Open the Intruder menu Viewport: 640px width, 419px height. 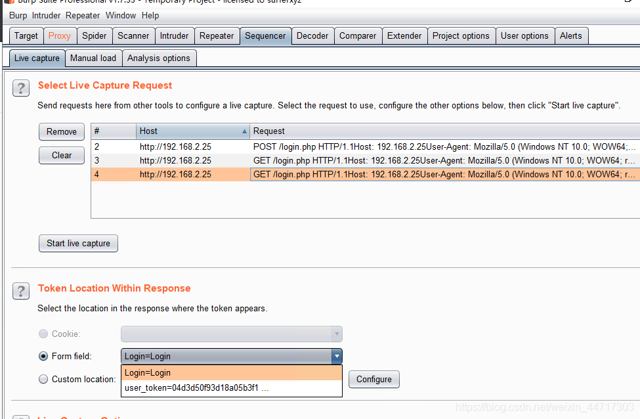(x=46, y=16)
